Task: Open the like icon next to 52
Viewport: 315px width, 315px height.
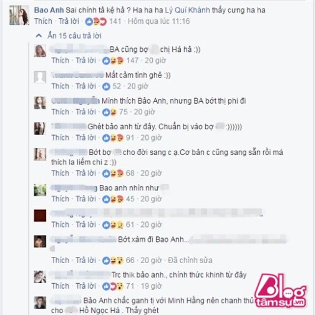Action: (106, 86)
